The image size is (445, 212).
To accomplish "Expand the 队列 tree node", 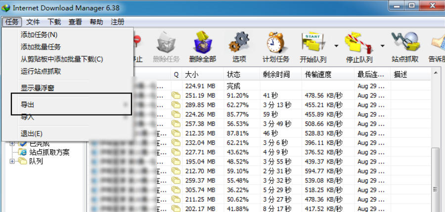I will (x=12, y=162).
